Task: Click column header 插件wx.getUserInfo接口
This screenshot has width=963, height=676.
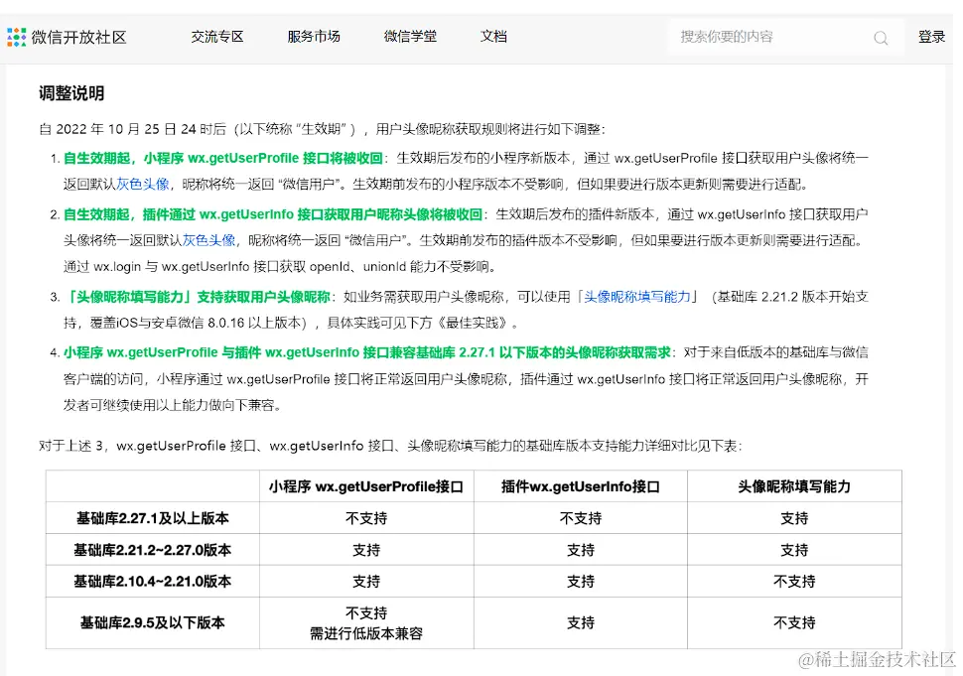Action: (581, 486)
